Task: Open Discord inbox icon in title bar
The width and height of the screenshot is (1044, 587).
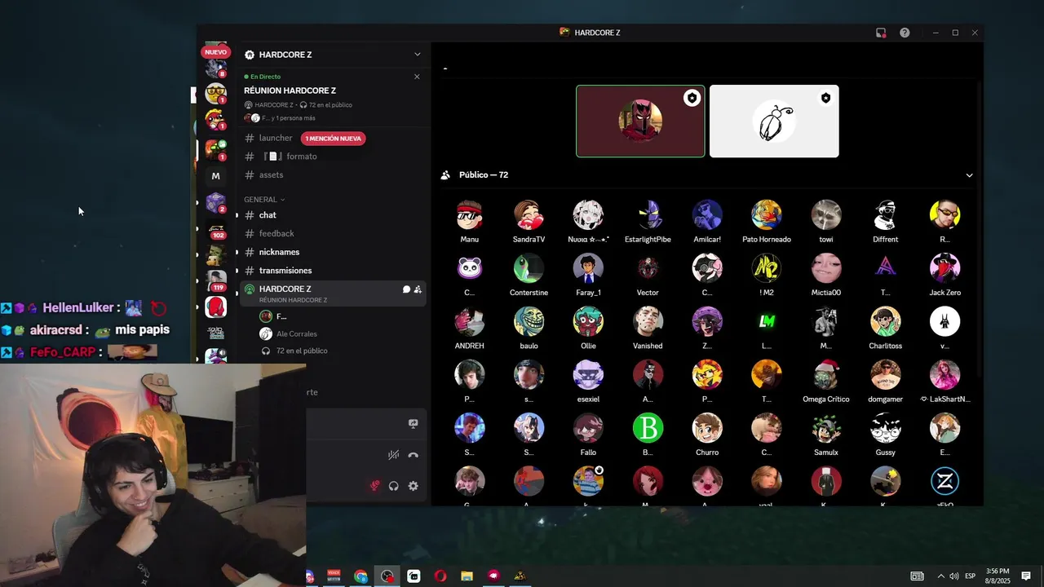Action: (881, 33)
